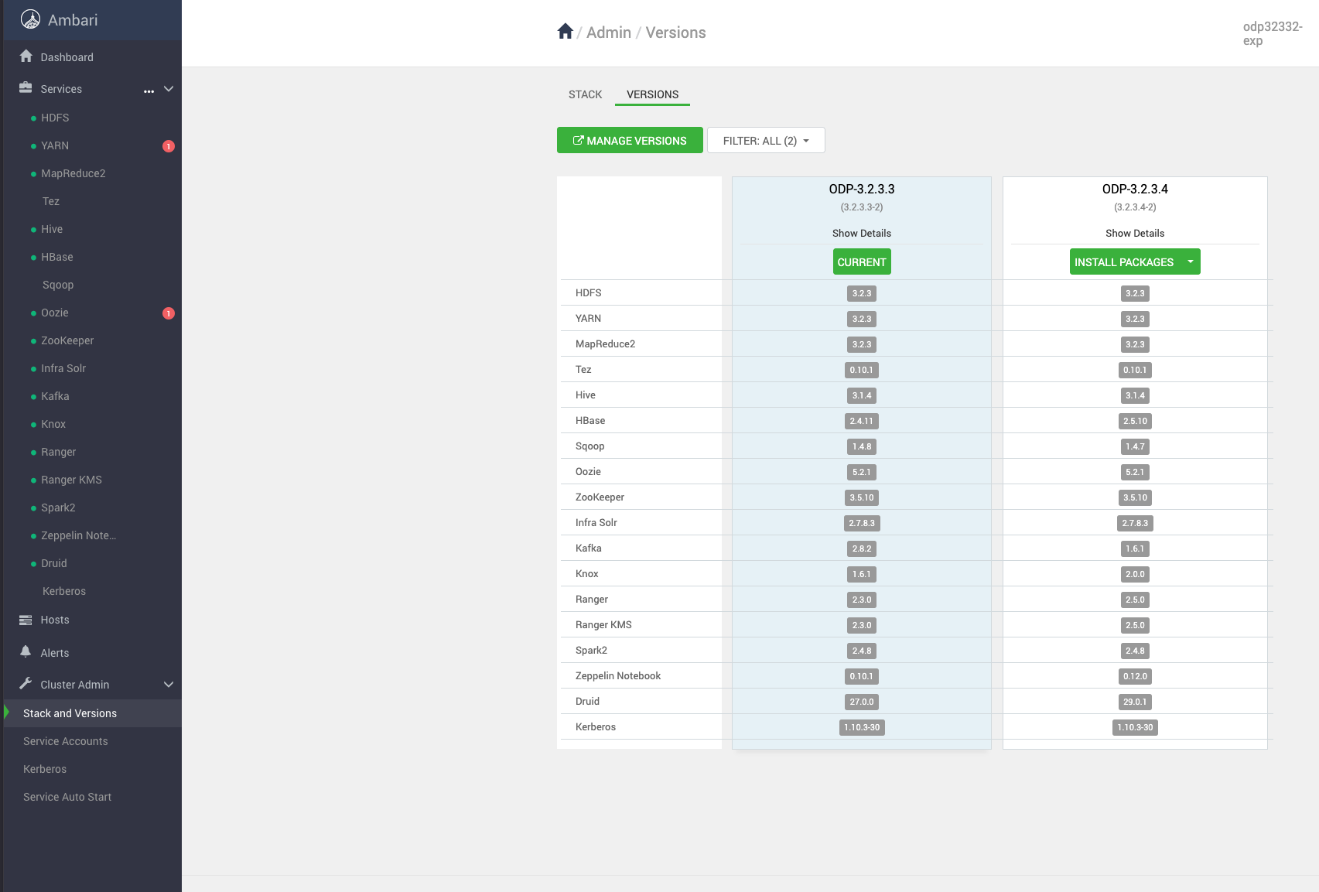The height and width of the screenshot is (892, 1319).
Task: Click the YARN alert badge
Action: tap(169, 146)
